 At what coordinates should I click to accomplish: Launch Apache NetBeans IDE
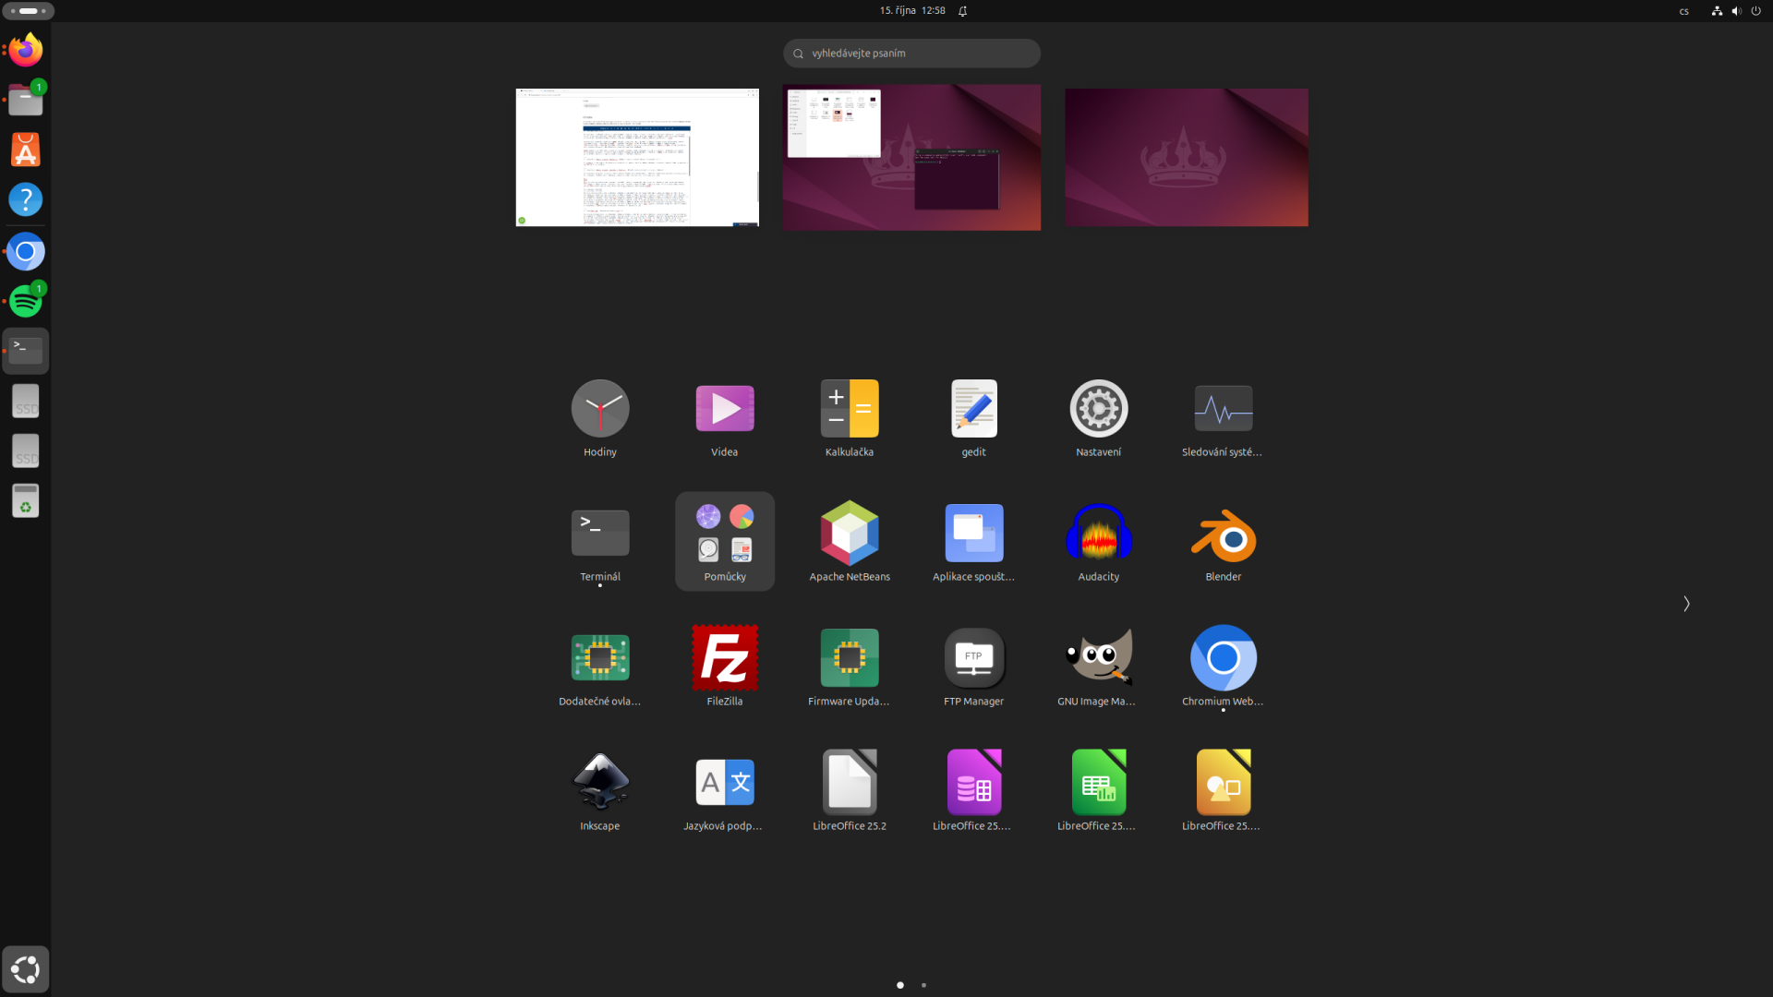[849, 533]
